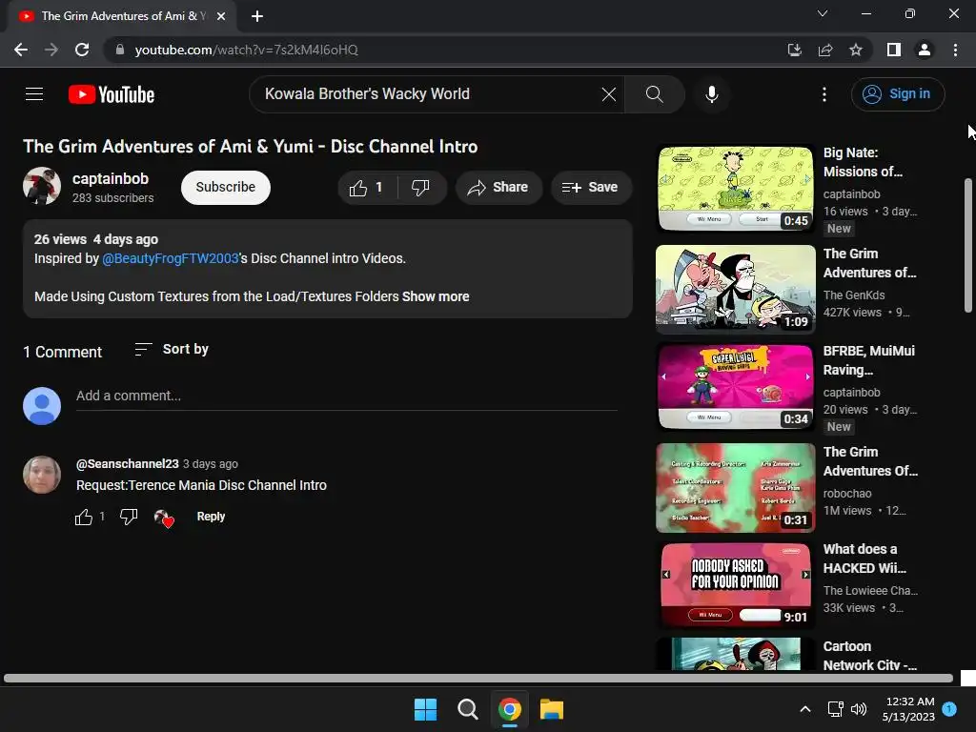Open @BeautyFrogFTW2003 channel link
This screenshot has height=732, width=976.
pyautogui.click(x=171, y=258)
